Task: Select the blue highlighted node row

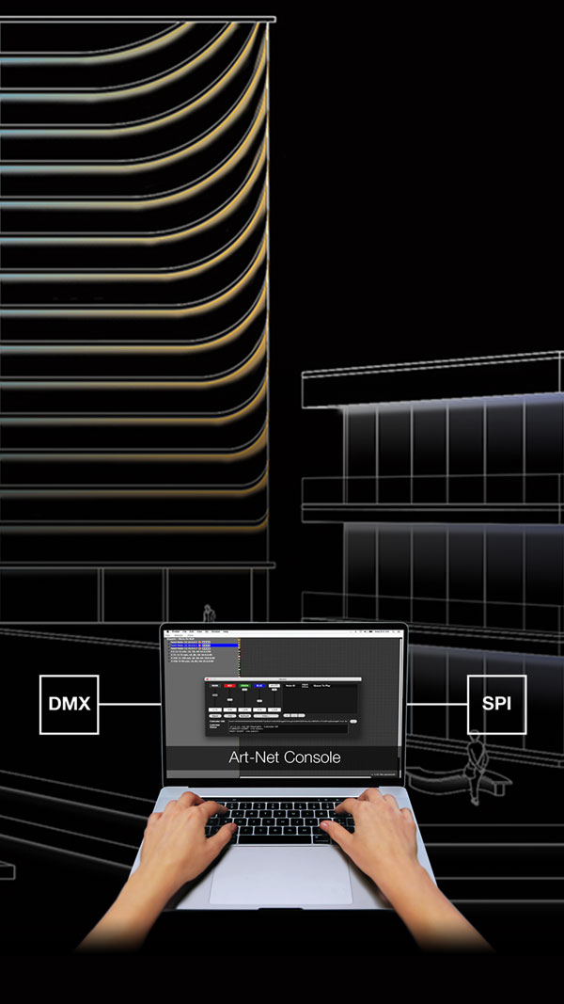Action: pos(202,645)
